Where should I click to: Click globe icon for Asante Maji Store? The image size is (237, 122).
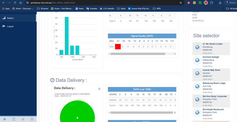pos(197,74)
